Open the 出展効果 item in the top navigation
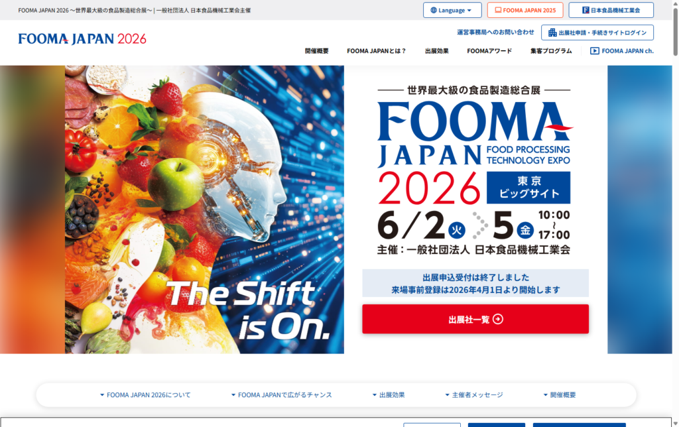 tap(436, 51)
